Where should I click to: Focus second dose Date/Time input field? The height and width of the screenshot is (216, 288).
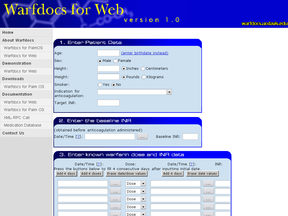[x=83, y=191]
